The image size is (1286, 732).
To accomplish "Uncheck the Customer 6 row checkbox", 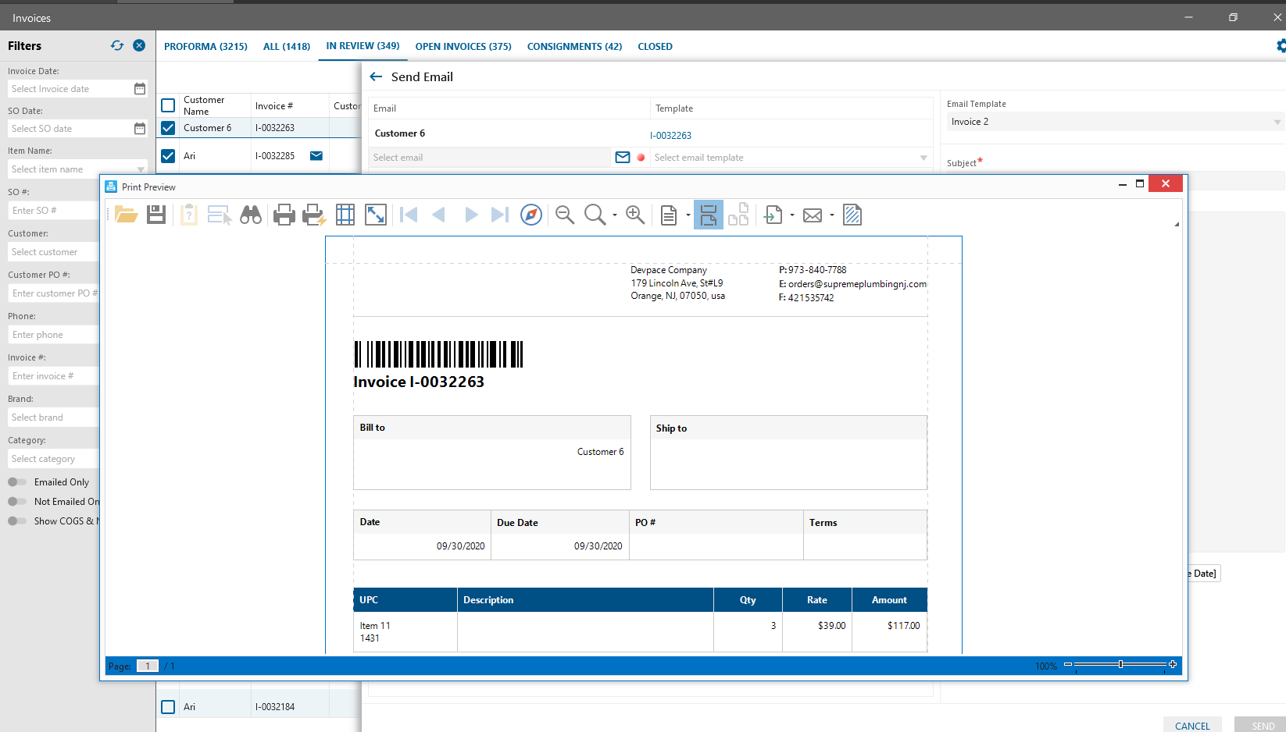I will click(168, 128).
